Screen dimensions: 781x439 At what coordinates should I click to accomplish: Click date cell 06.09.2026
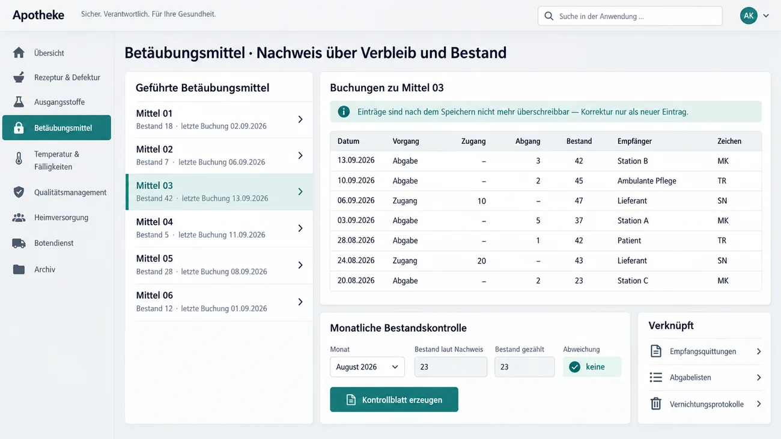click(356, 200)
